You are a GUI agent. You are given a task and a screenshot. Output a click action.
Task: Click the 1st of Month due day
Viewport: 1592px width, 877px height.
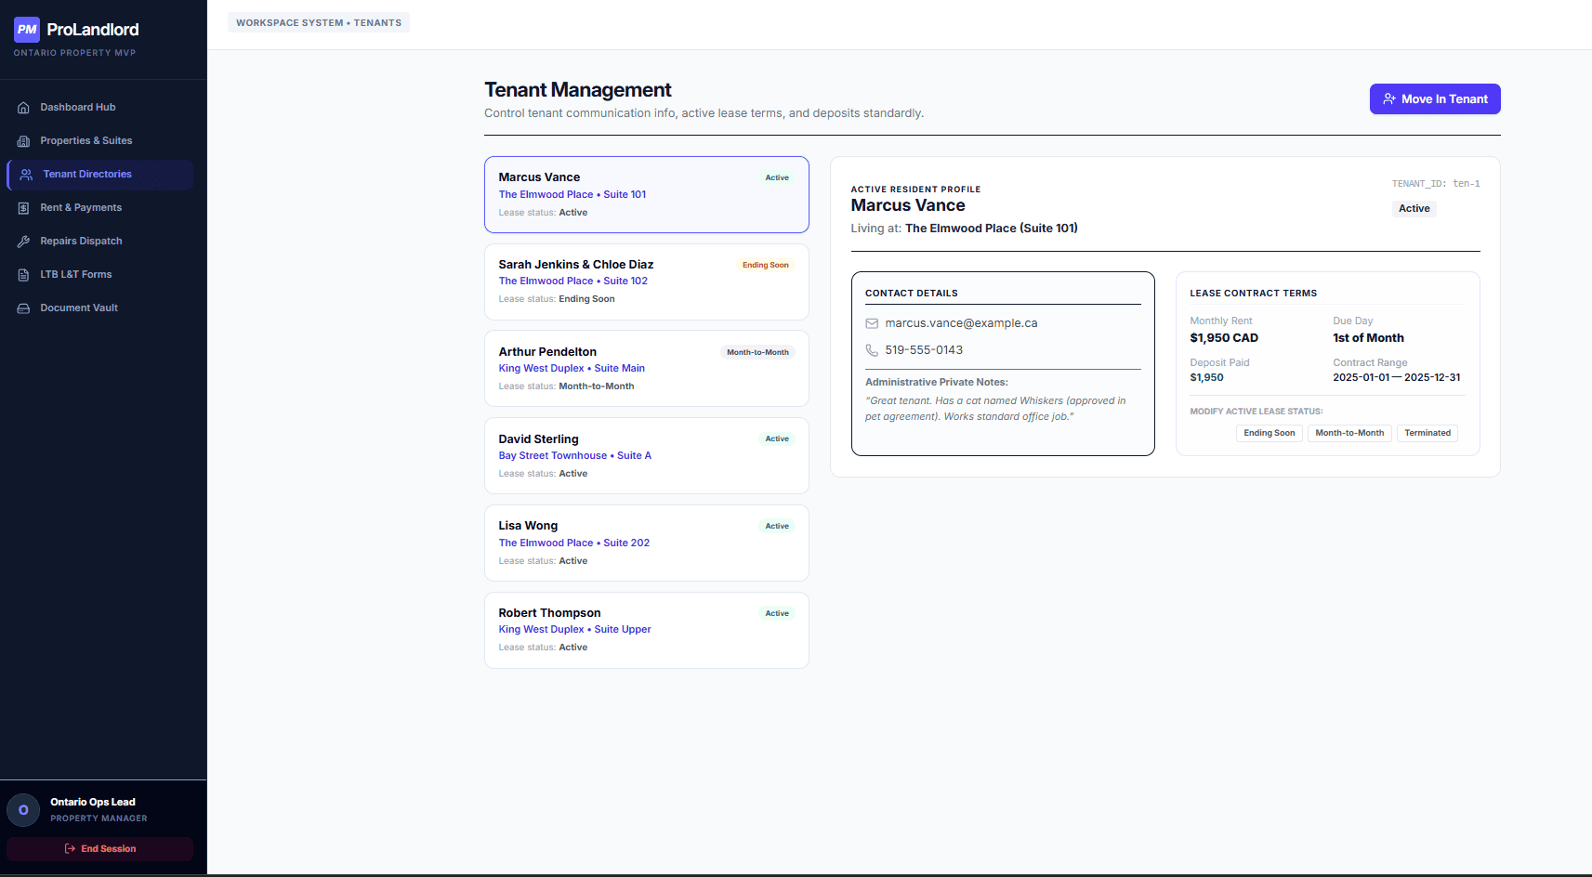tap(1368, 338)
